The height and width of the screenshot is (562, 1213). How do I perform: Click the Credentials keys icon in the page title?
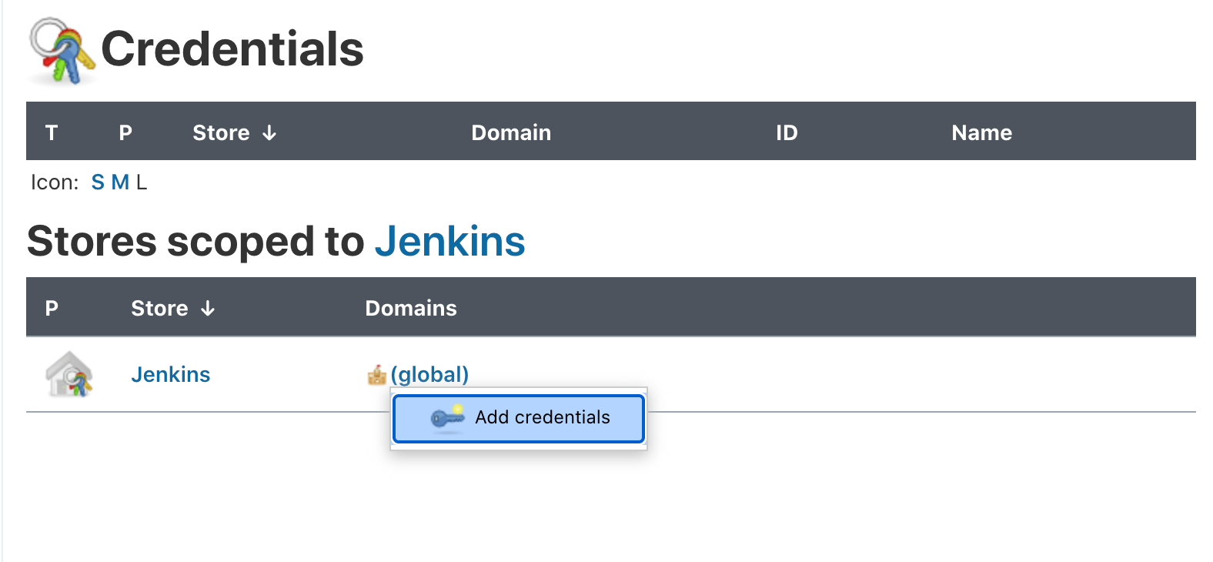(x=62, y=51)
